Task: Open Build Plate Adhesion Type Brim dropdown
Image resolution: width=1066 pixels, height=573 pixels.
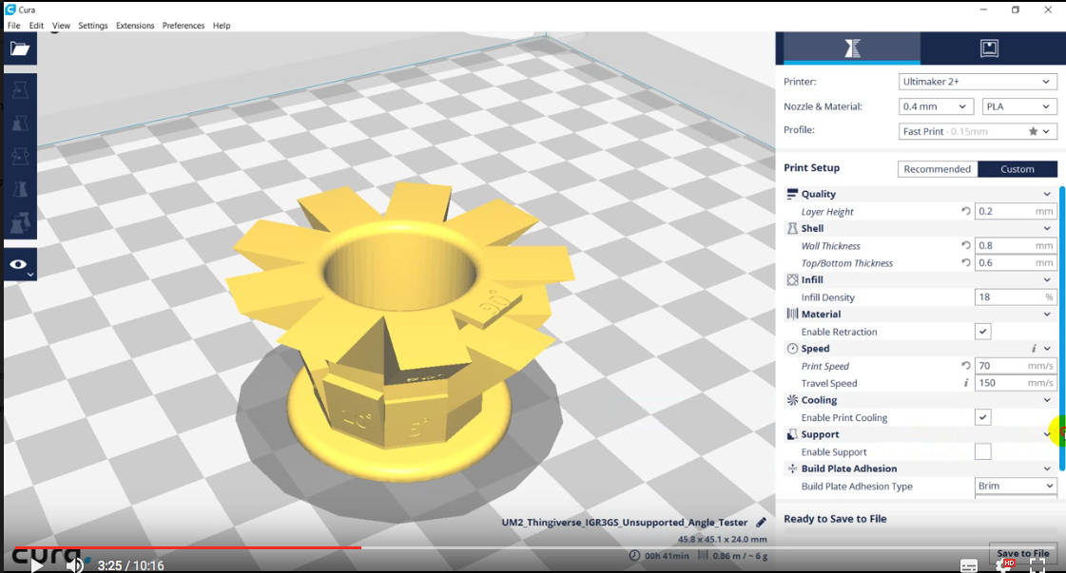Action: point(1016,486)
